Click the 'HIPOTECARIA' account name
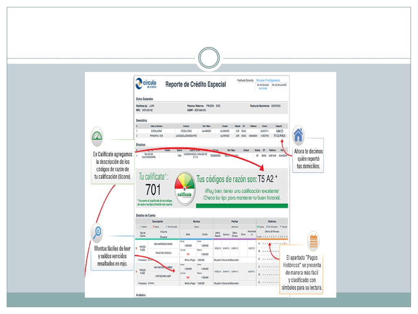Screen dimensions: 418x314 coord(163,276)
